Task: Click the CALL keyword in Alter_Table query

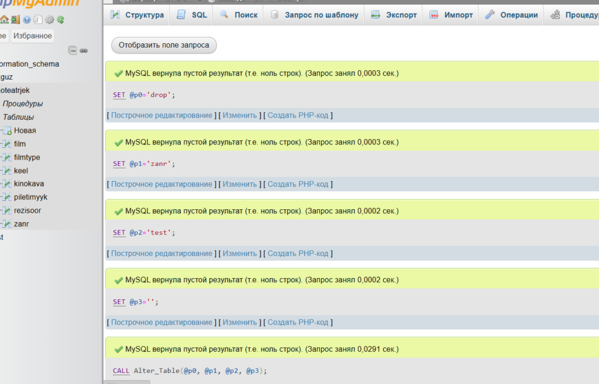Action: click(x=121, y=371)
